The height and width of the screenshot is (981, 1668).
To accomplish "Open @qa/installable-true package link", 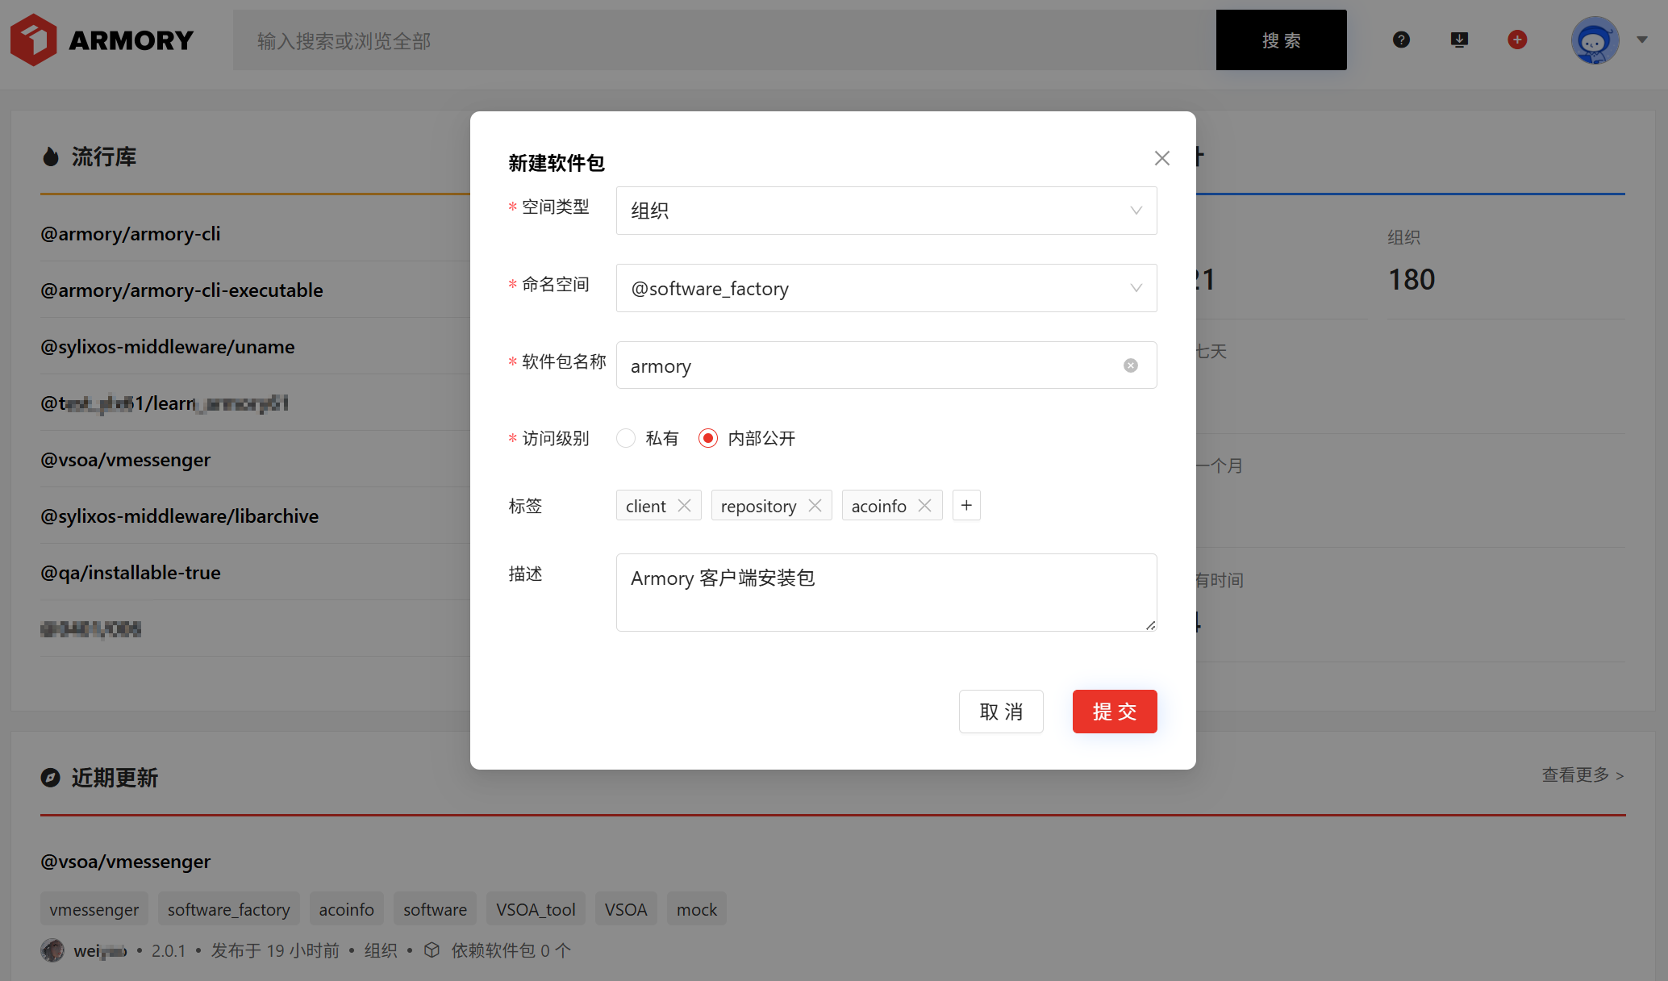I will tap(130, 573).
